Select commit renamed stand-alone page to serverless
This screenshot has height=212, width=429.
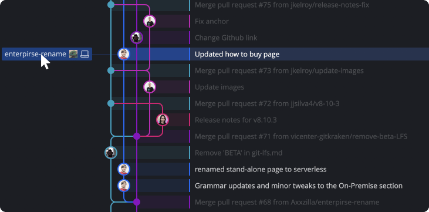pyautogui.click(x=261, y=169)
